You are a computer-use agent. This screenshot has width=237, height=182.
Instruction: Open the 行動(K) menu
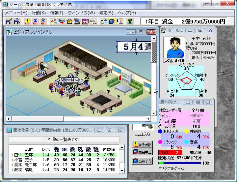click(x=39, y=13)
